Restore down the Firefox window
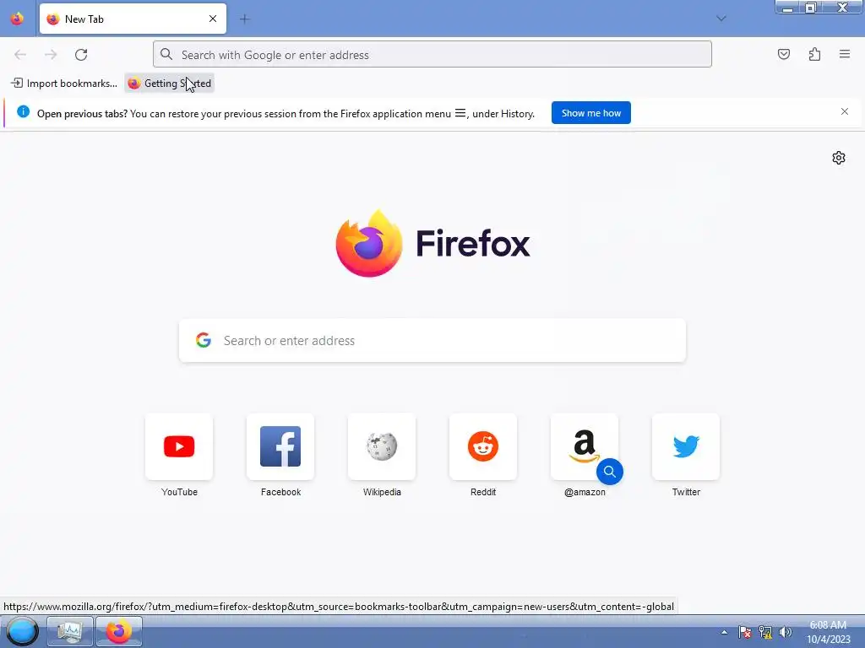865x648 pixels. [811, 7]
